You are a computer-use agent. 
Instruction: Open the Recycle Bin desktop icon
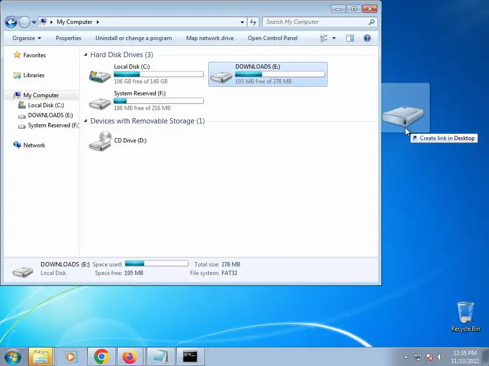pos(465,316)
